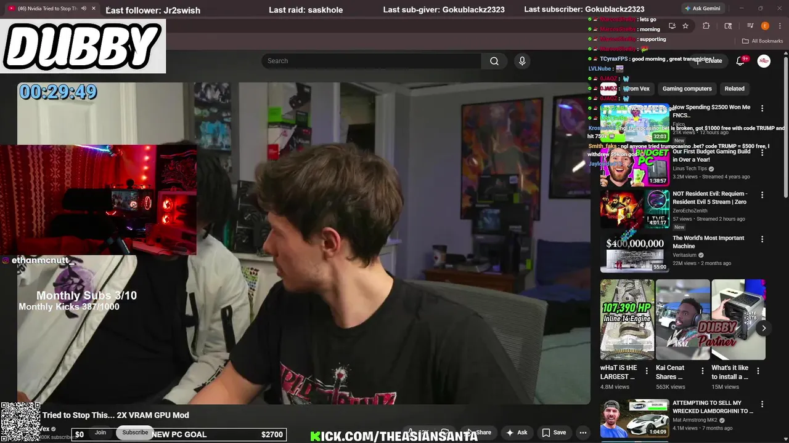Bookmark this page with the star icon
Viewport: 789px width, 443px height.
(685, 26)
